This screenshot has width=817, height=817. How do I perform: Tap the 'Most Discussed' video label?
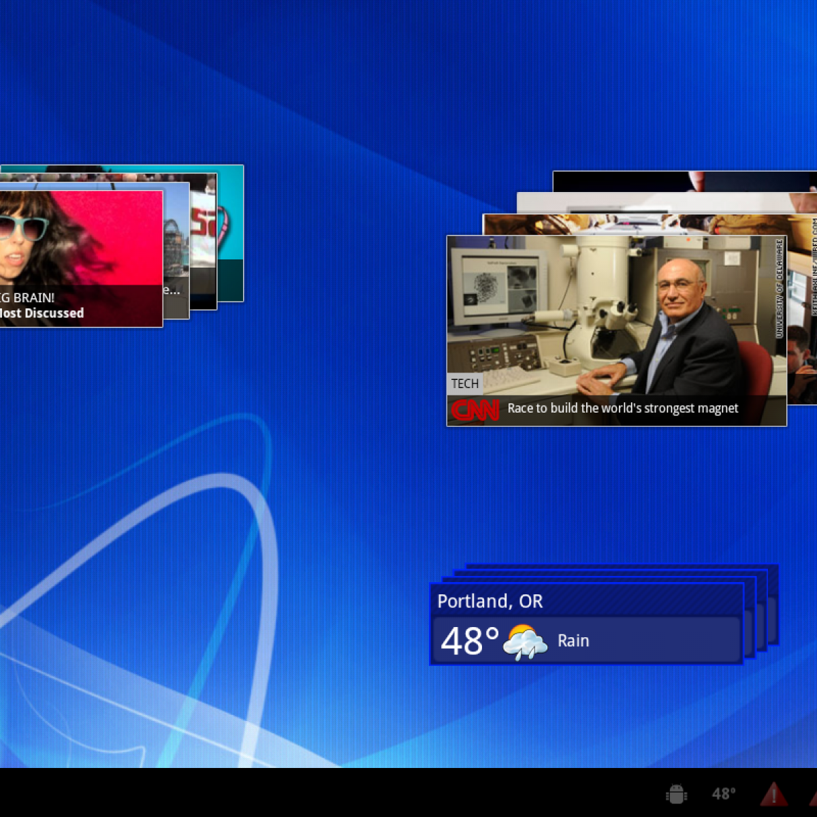coord(42,314)
